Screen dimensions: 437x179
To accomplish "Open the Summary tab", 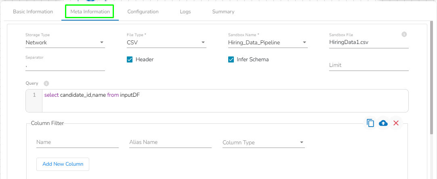I will 223,12.
